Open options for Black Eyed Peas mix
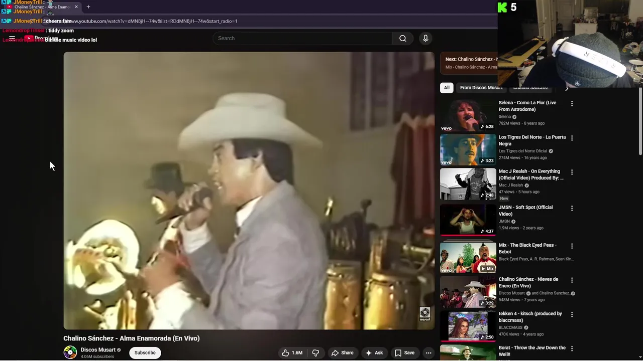The height and width of the screenshot is (361, 643). coord(572,246)
